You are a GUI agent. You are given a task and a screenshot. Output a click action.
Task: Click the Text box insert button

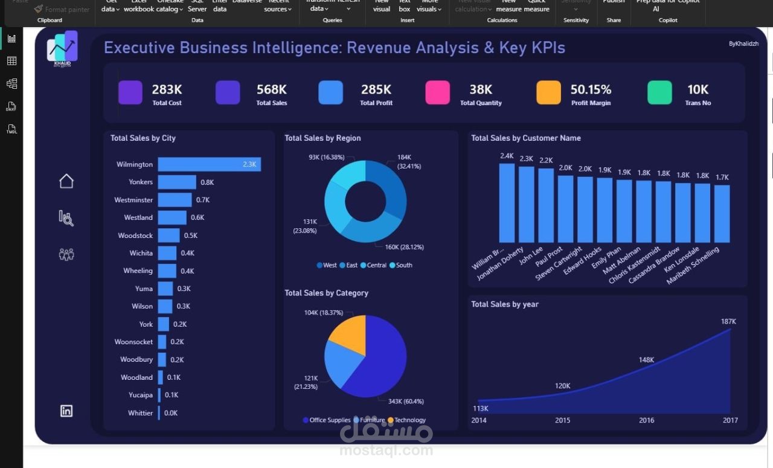(x=405, y=7)
